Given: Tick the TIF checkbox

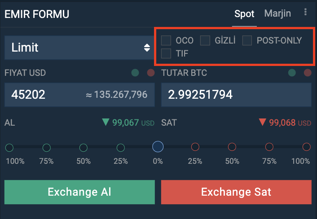Looking at the screenshot, I should [x=166, y=53].
